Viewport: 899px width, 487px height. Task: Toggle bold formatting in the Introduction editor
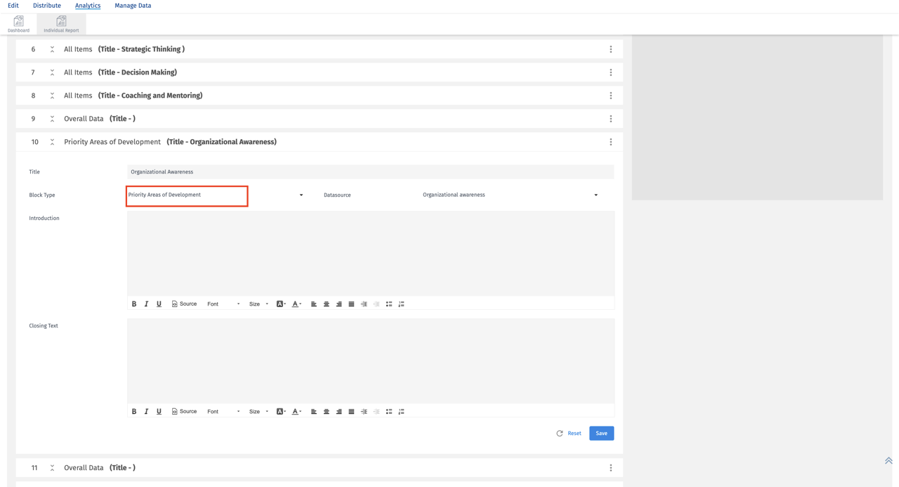(x=134, y=304)
